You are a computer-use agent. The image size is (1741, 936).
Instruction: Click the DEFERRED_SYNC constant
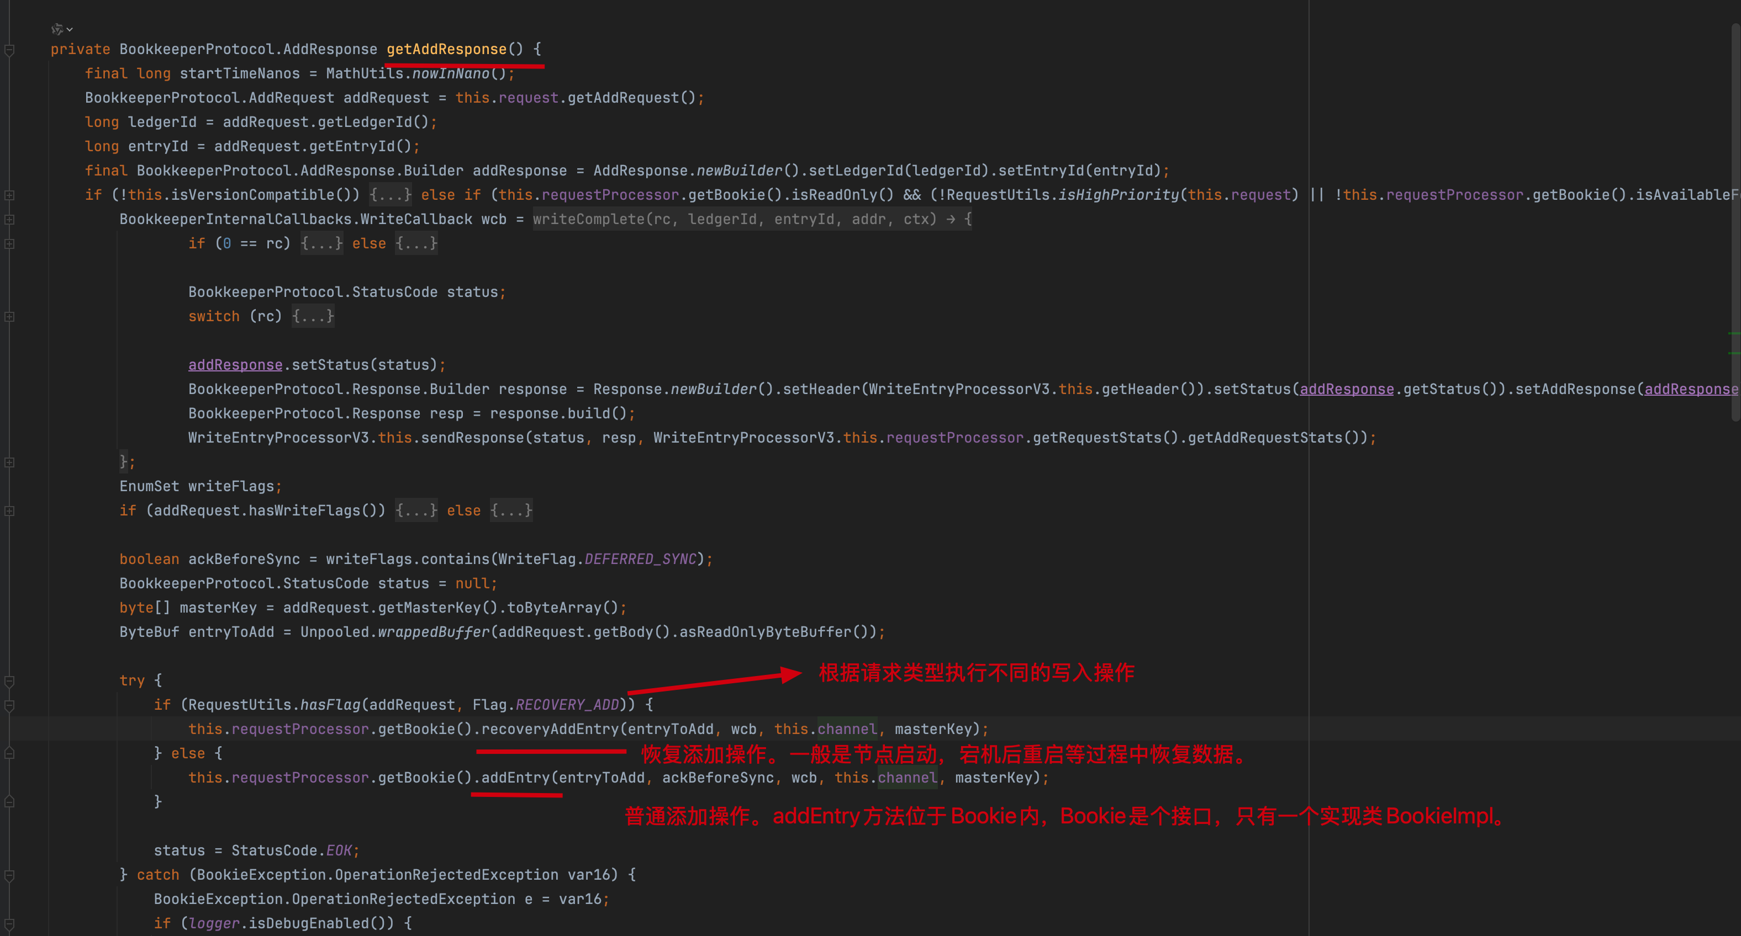pyautogui.click(x=640, y=560)
